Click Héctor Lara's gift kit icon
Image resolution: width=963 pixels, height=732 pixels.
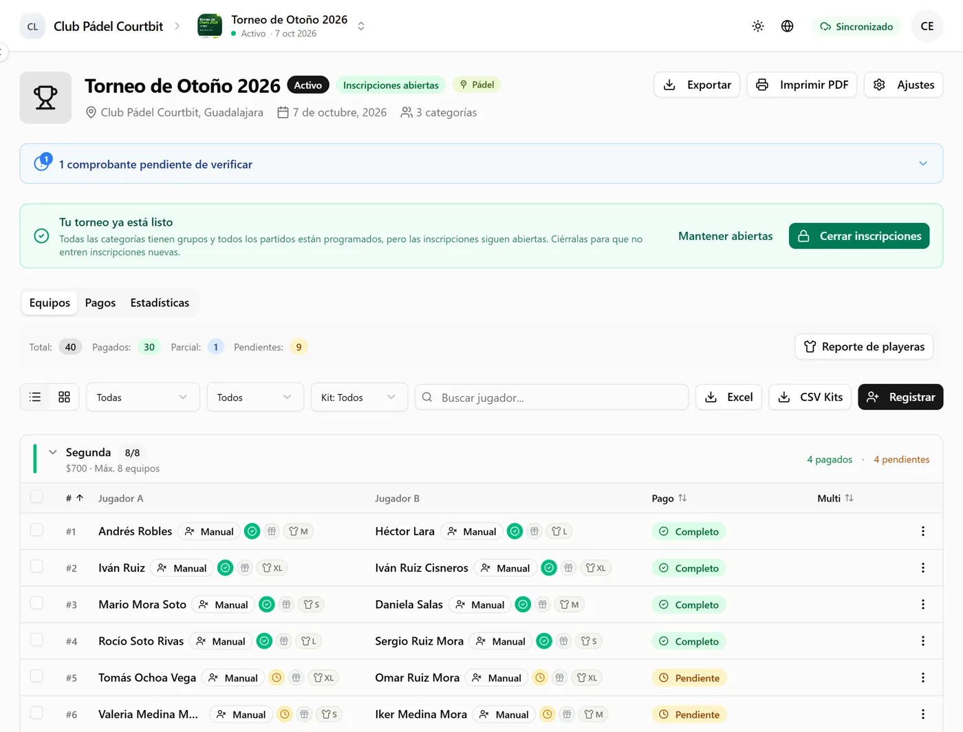[534, 531]
